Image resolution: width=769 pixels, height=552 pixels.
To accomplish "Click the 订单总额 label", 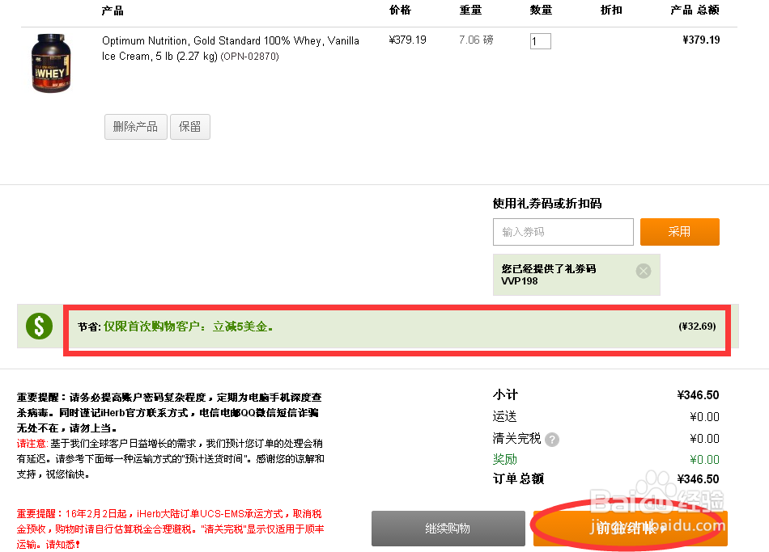I will pyautogui.click(x=518, y=478).
